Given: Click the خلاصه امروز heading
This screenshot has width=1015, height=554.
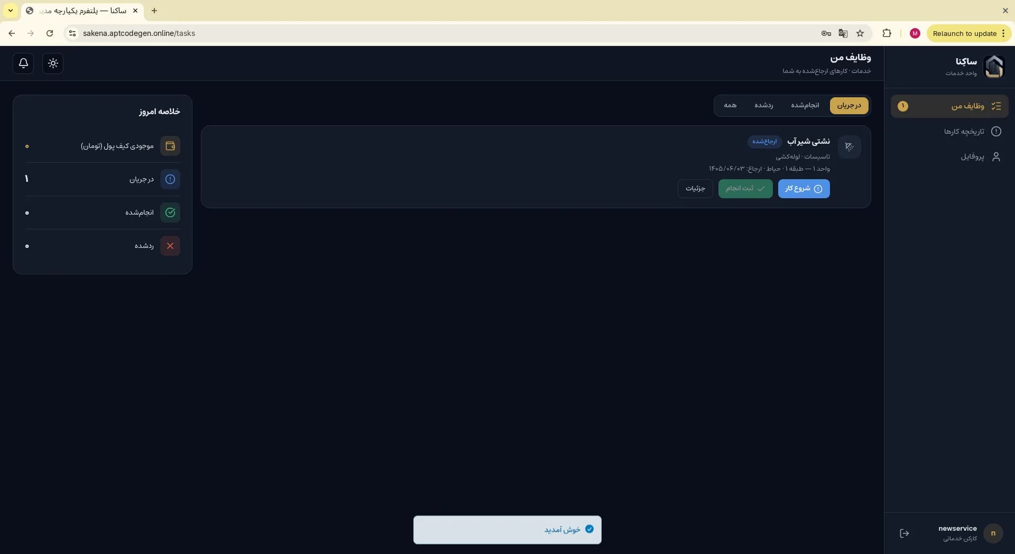Looking at the screenshot, I should (160, 112).
